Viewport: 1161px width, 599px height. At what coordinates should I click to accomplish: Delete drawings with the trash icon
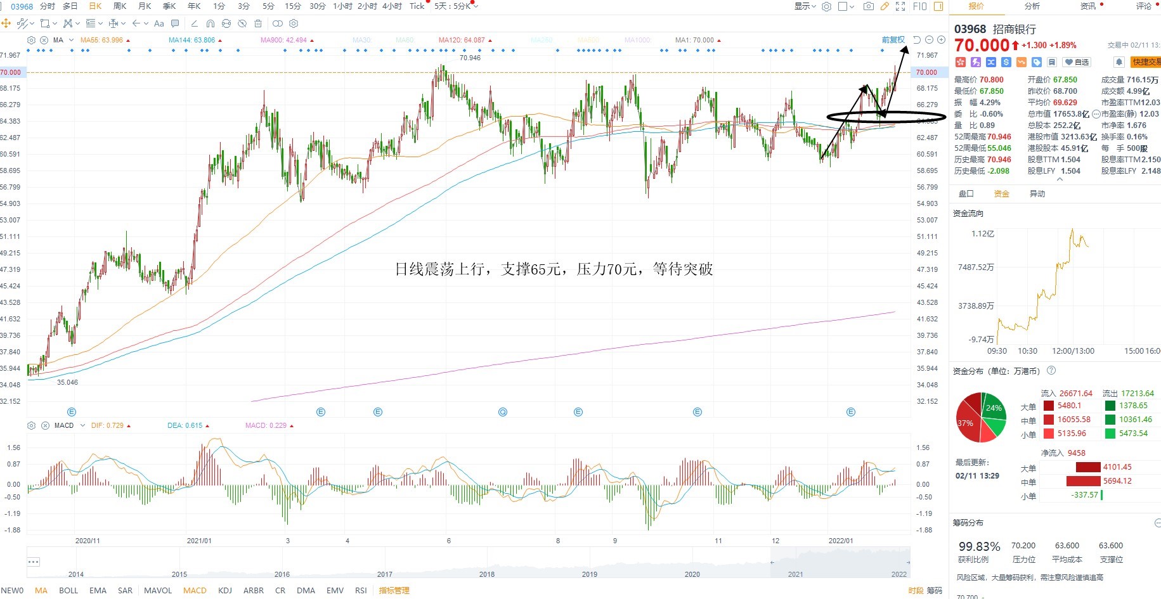(258, 23)
